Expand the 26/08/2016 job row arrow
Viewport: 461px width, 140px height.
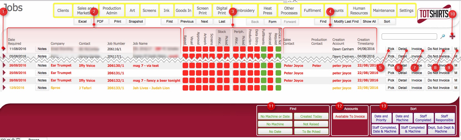[x=4, y=65]
